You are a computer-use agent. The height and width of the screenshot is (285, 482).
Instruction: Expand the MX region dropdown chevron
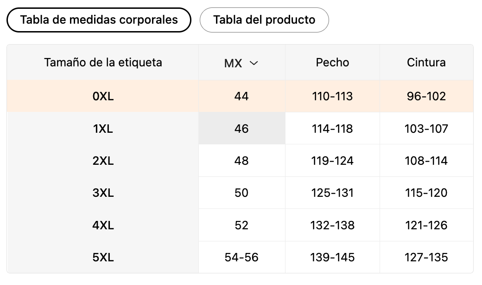point(254,63)
